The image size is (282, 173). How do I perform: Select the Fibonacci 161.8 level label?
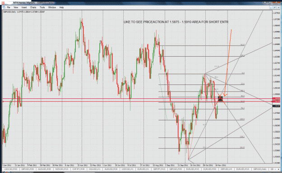[x=242, y=147]
